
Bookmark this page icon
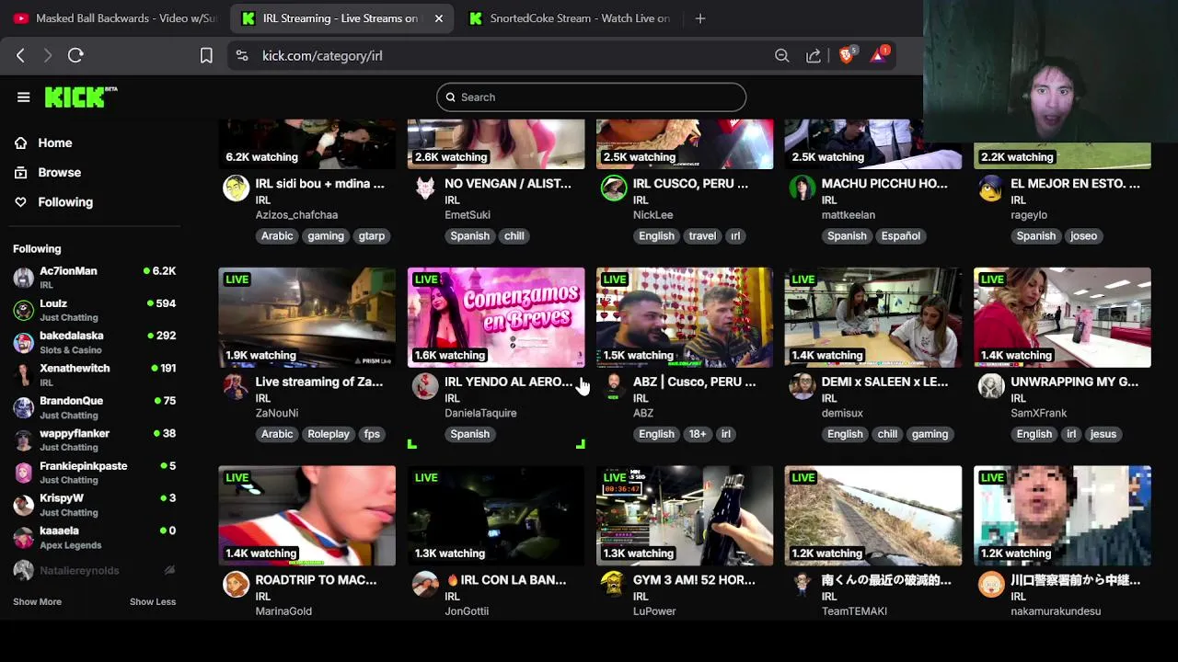(x=206, y=55)
